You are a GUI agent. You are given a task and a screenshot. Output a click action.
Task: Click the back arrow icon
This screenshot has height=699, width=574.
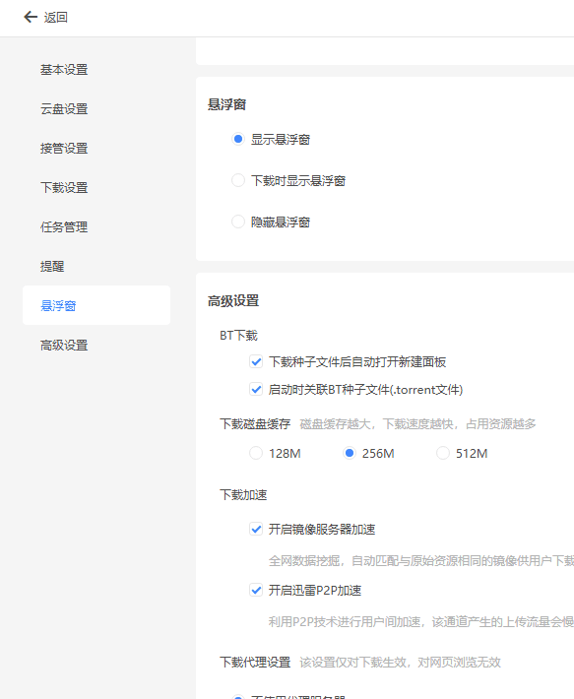[x=31, y=17]
